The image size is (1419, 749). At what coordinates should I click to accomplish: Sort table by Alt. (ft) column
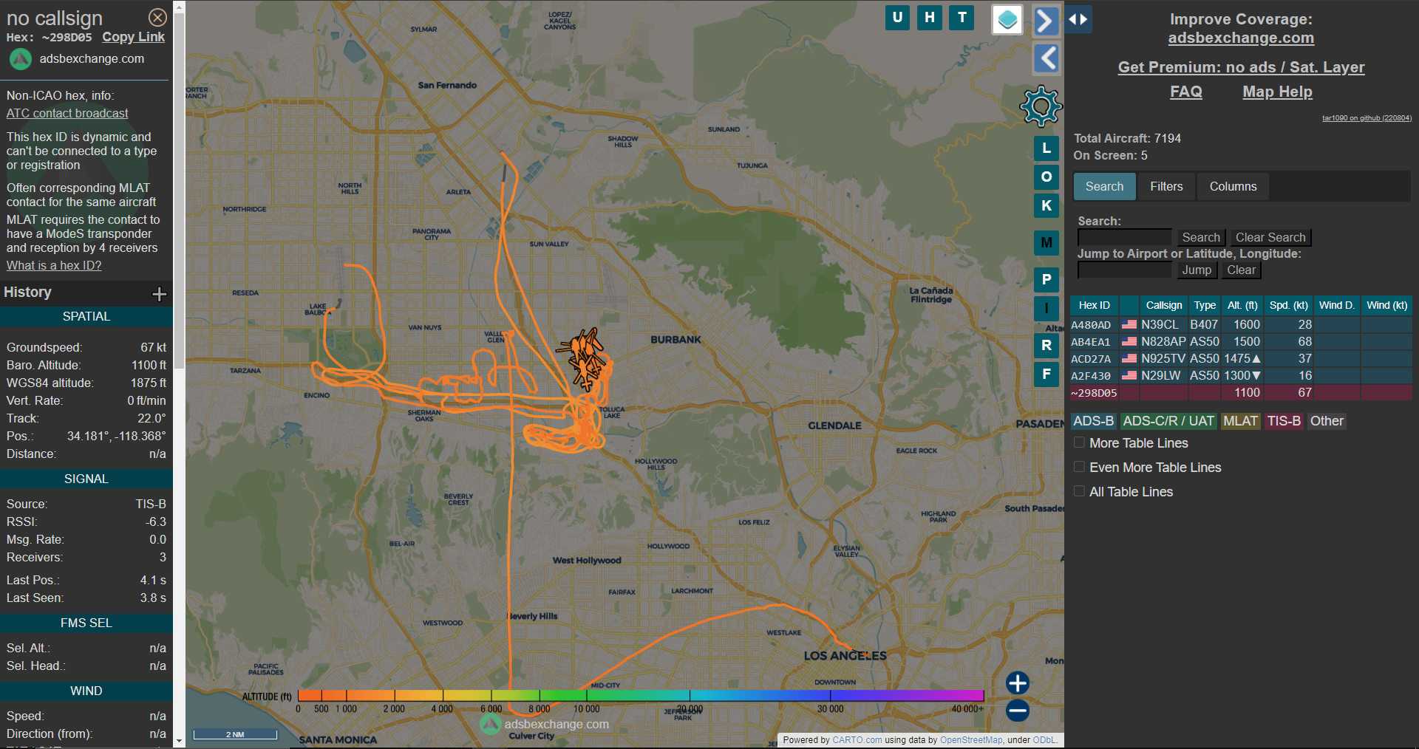tap(1242, 305)
